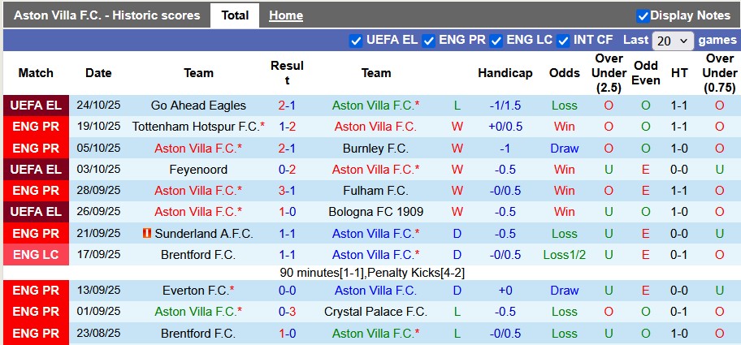Uncheck the UEFA EL filter checkbox
The height and width of the screenshot is (345, 741).
(356, 41)
